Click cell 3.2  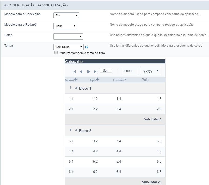tap(95, 141)
